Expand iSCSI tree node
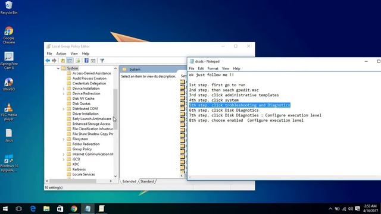 pyautogui.click(x=64, y=159)
